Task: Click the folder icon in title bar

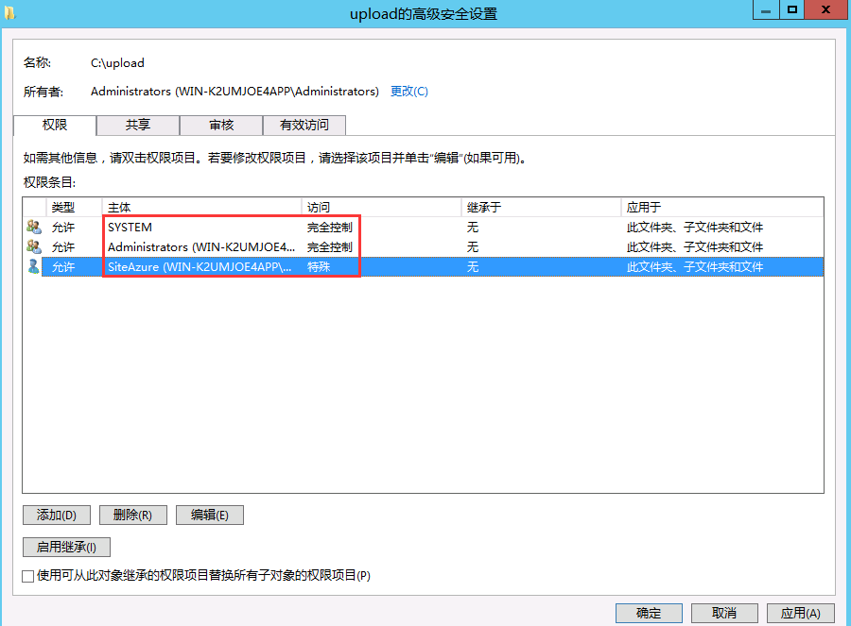Action: (x=9, y=12)
